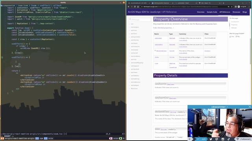Jump to Methods in On this page
This screenshot has width=252, height=141.
click(x=234, y=28)
